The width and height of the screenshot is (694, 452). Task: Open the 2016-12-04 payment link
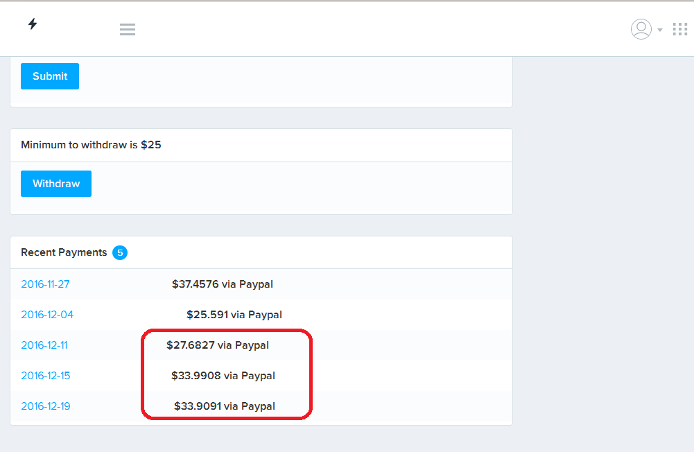pyautogui.click(x=47, y=315)
